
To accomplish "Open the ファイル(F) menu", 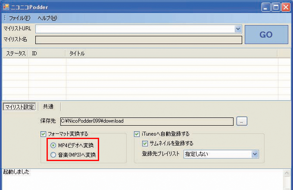I will pos(19,18).
